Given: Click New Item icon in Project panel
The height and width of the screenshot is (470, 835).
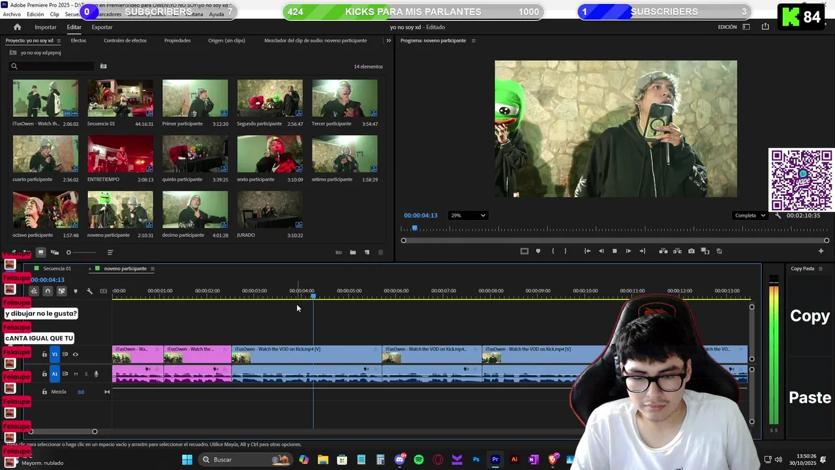Looking at the screenshot, I should 367,253.
